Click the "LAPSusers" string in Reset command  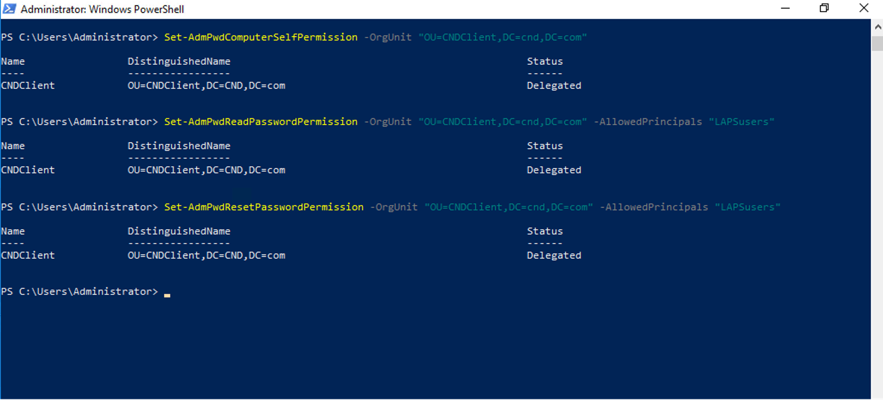point(748,207)
